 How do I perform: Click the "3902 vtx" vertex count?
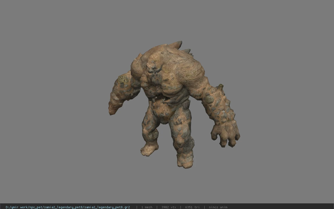coord(169,207)
